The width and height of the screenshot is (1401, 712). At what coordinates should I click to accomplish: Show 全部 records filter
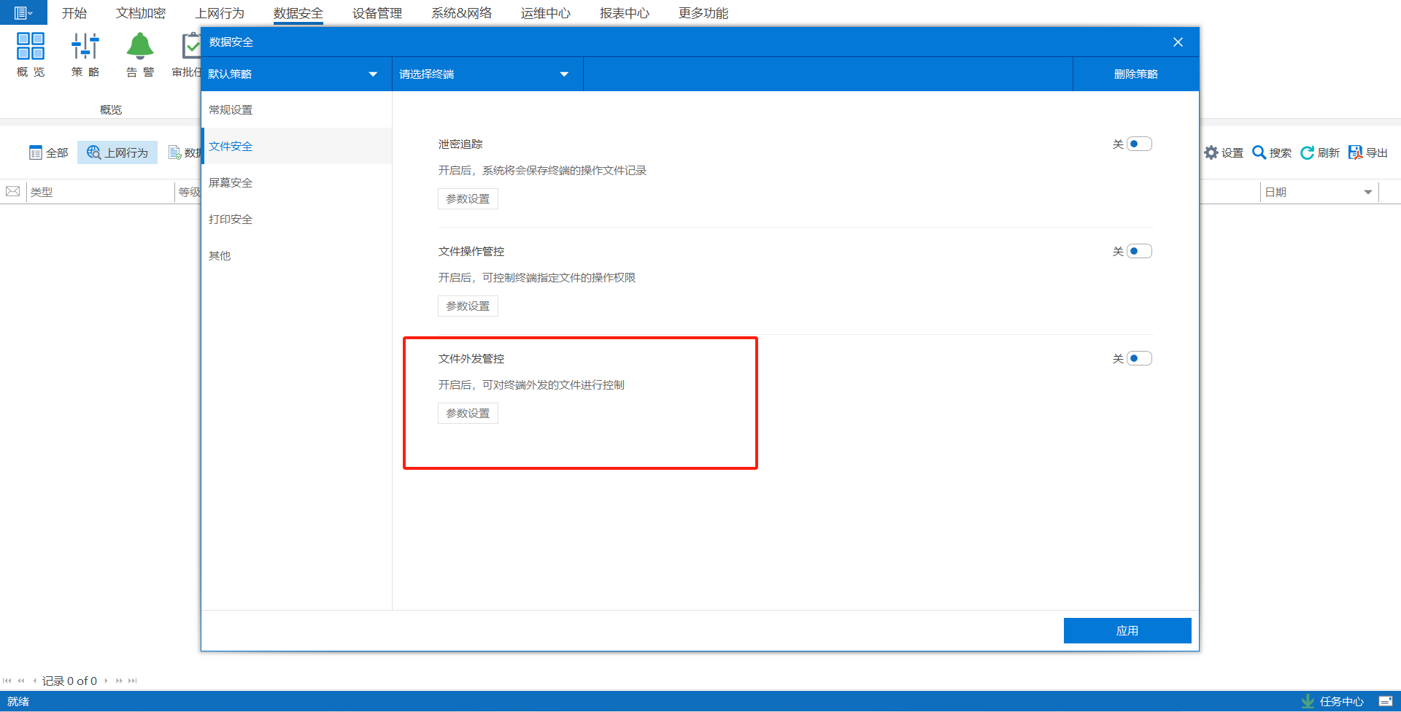[49, 152]
